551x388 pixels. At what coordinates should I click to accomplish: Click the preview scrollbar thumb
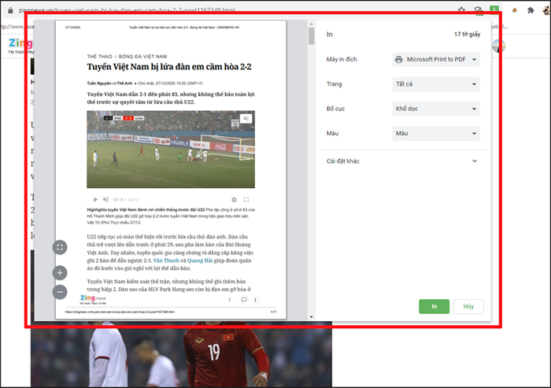[312, 36]
